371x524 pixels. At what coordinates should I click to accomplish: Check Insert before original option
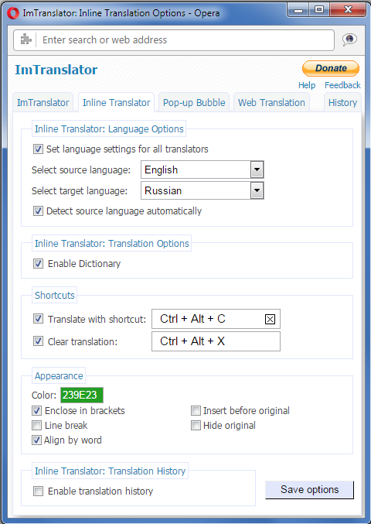(196, 411)
